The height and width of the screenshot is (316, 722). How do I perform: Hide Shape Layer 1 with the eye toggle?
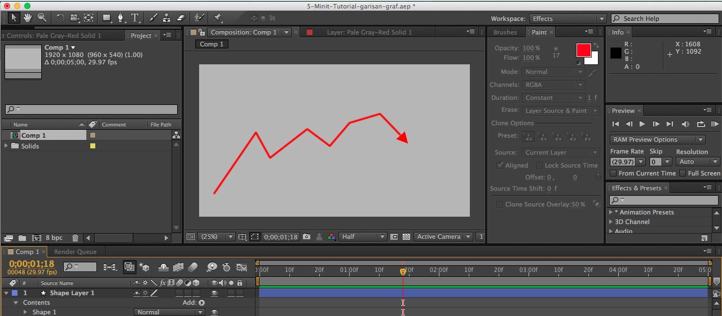point(214,293)
